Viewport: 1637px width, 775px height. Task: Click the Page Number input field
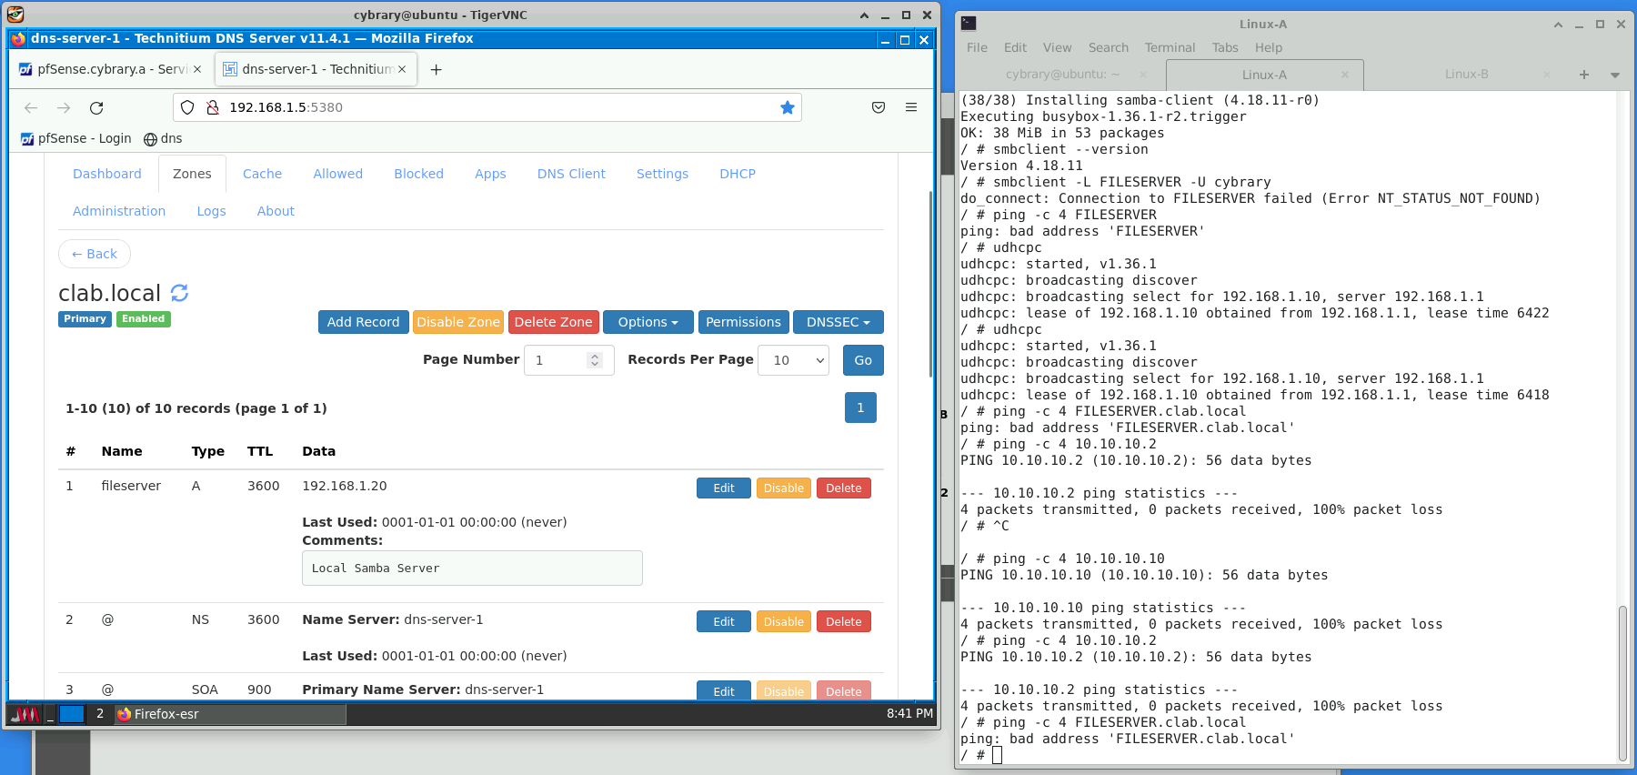(568, 360)
